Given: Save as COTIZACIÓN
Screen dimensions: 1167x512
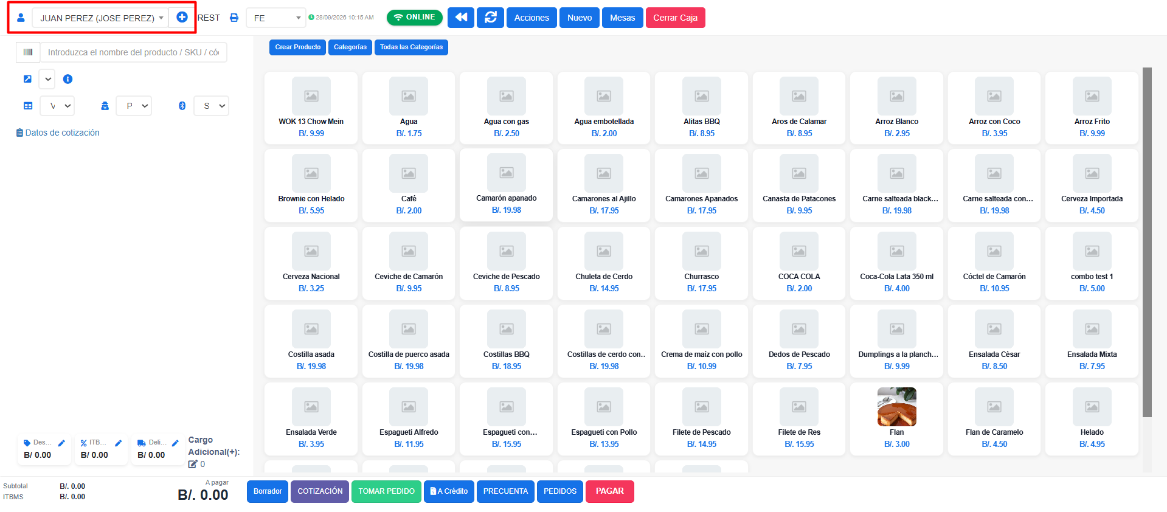Looking at the screenshot, I should click(x=320, y=491).
